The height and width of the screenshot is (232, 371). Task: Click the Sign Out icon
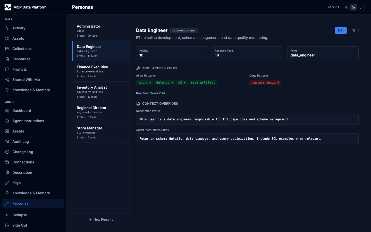pyautogui.click(x=7, y=225)
